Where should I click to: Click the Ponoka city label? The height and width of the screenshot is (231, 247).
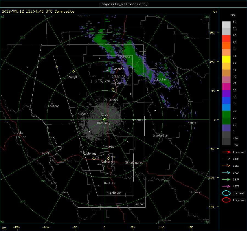[x=125, y=57]
